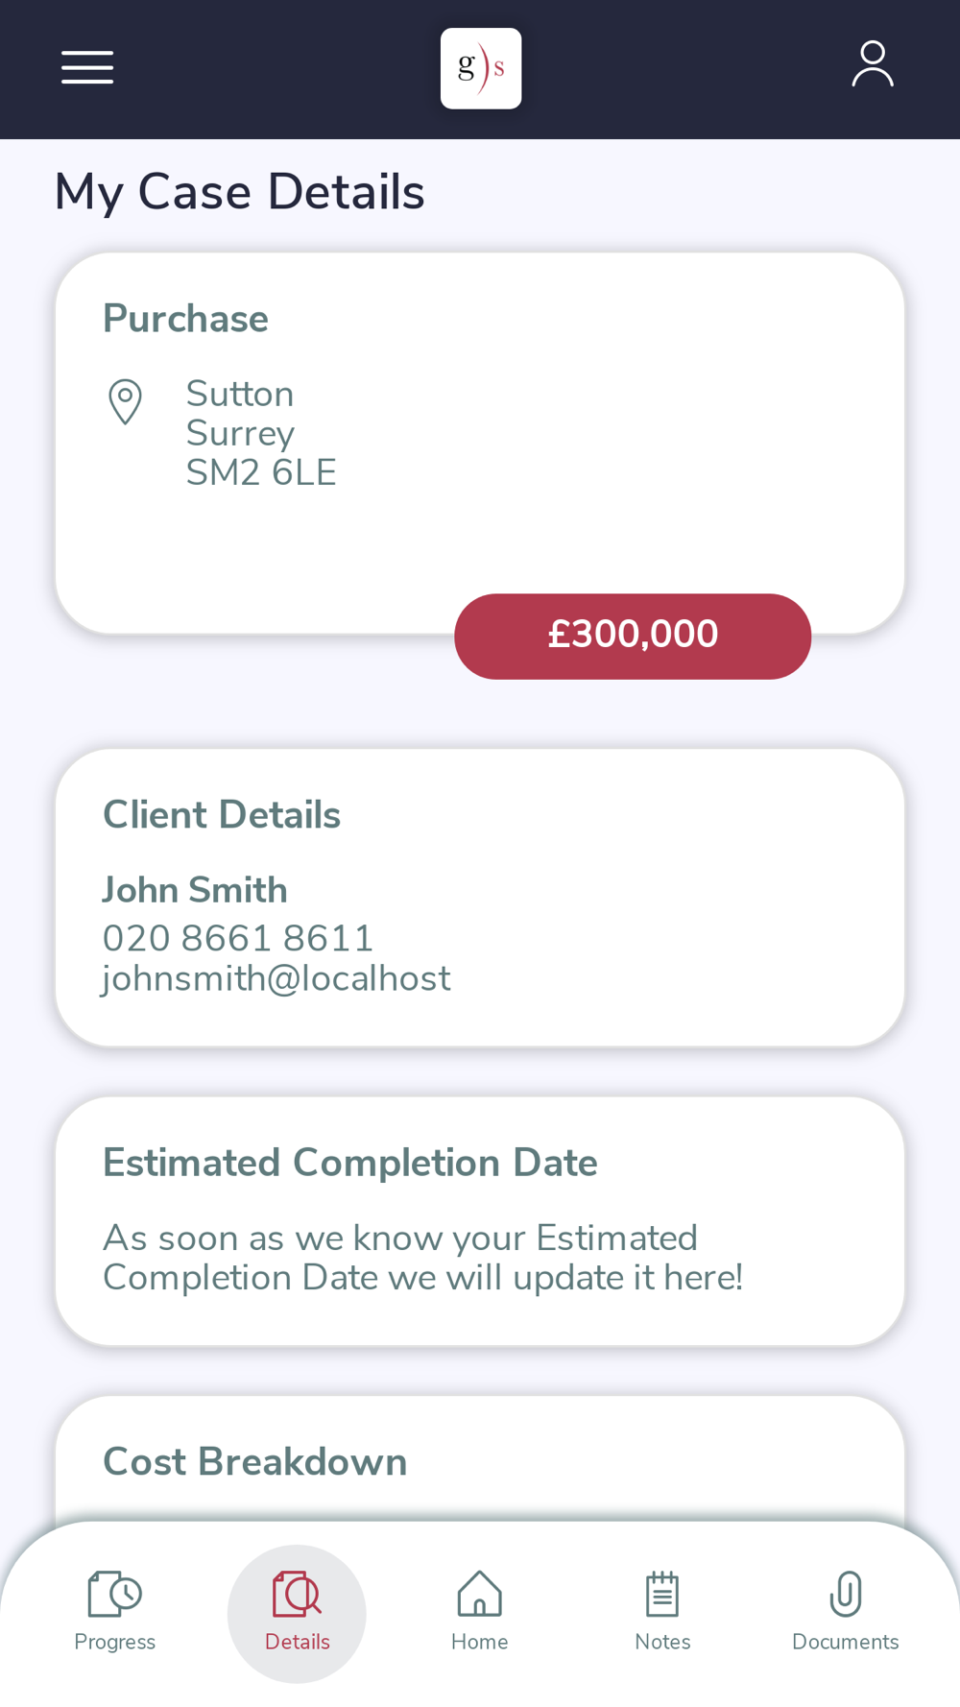Select the Documents tab label
This screenshot has width=960, height=1707.
(x=846, y=1642)
